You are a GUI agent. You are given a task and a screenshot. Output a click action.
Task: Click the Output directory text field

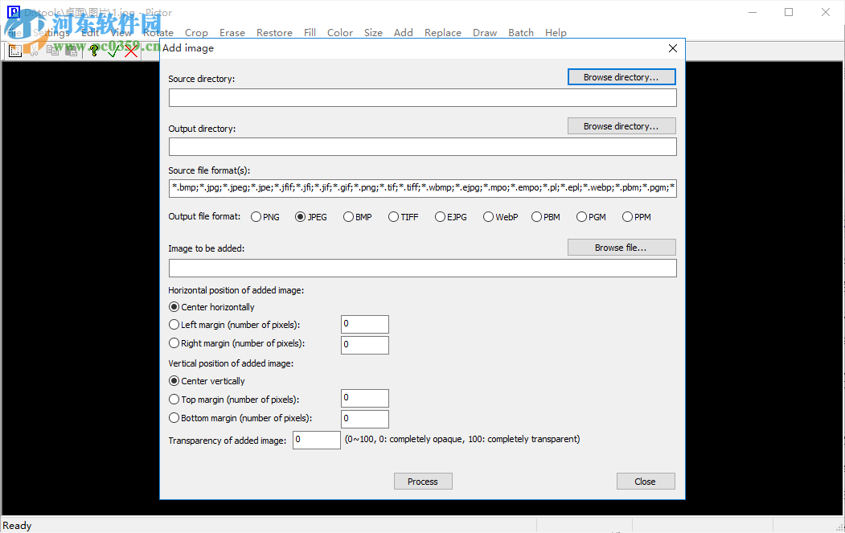(x=423, y=146)
